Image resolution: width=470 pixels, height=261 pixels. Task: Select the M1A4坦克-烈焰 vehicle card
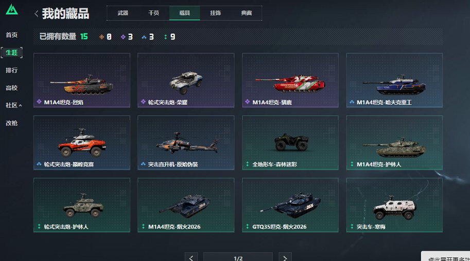pos(82,80)
